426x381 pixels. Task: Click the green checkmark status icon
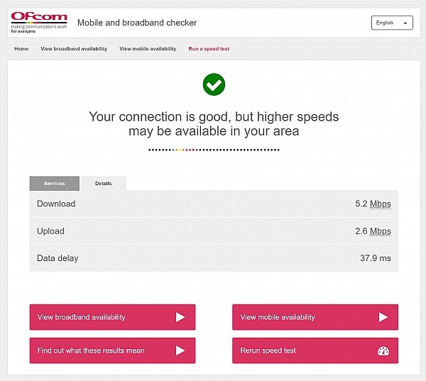pyautogui.click(x=214, y=84)
